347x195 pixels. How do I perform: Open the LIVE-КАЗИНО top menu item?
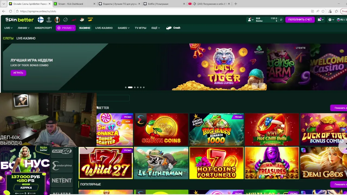click(104, 28)
